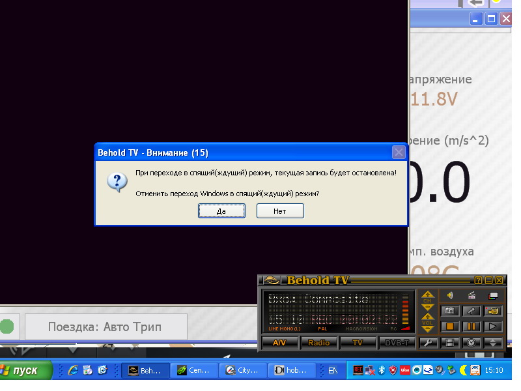Click the Behold TV help question icon

pyautogui.click(x=478, y=280)
